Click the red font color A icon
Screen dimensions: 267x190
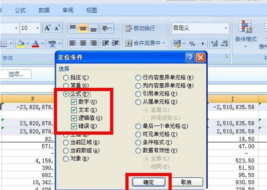(x=36, y=44)
